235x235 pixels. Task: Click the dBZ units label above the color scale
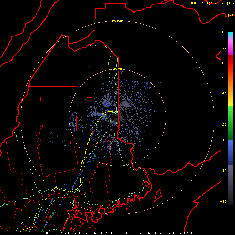coord(222,18)
